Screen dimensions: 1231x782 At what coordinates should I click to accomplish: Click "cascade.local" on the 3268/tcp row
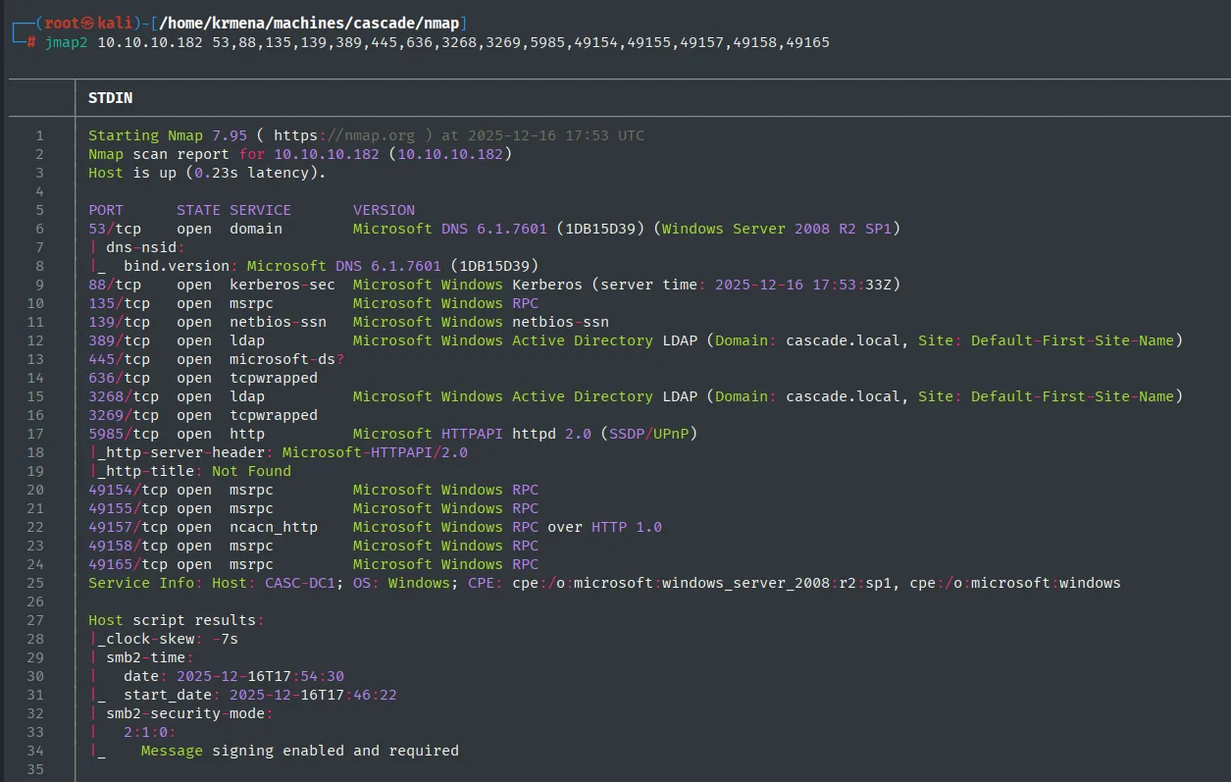pyautogui.click(x=844, y=396)
